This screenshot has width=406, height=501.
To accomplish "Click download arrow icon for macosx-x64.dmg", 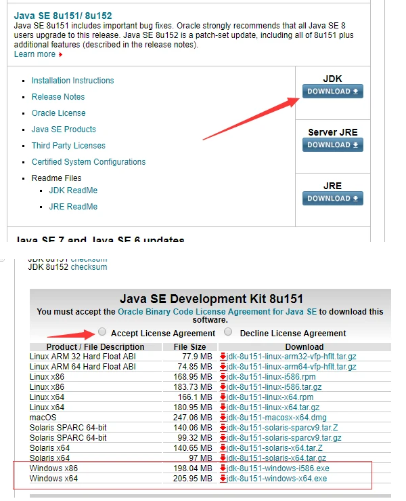I will tap(223, 418).
